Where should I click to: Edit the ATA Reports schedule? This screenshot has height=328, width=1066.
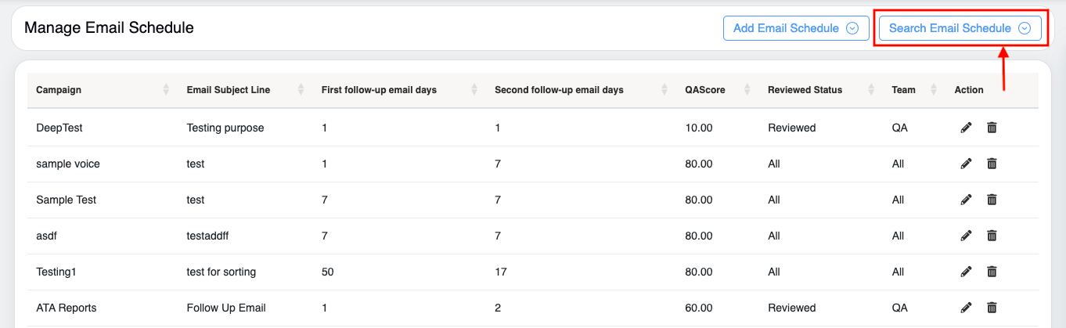click(x=966, y=308)
